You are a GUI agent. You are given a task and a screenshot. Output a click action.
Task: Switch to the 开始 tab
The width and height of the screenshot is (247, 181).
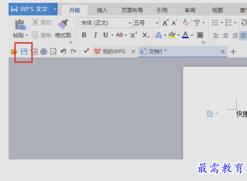pyautogui.click(x=74, y=10)
